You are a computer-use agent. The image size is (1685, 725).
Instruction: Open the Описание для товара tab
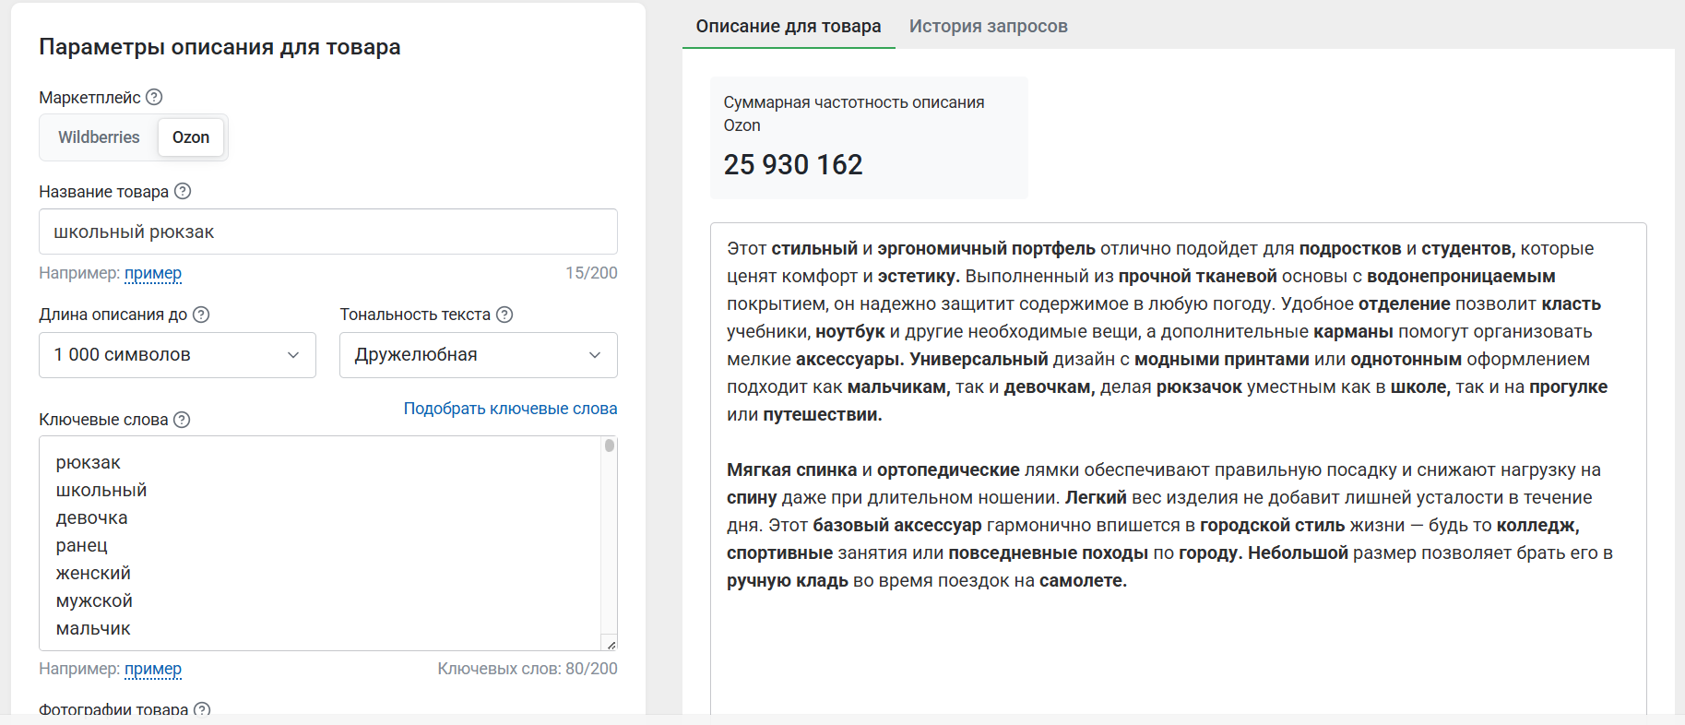(x=789, y=26)
